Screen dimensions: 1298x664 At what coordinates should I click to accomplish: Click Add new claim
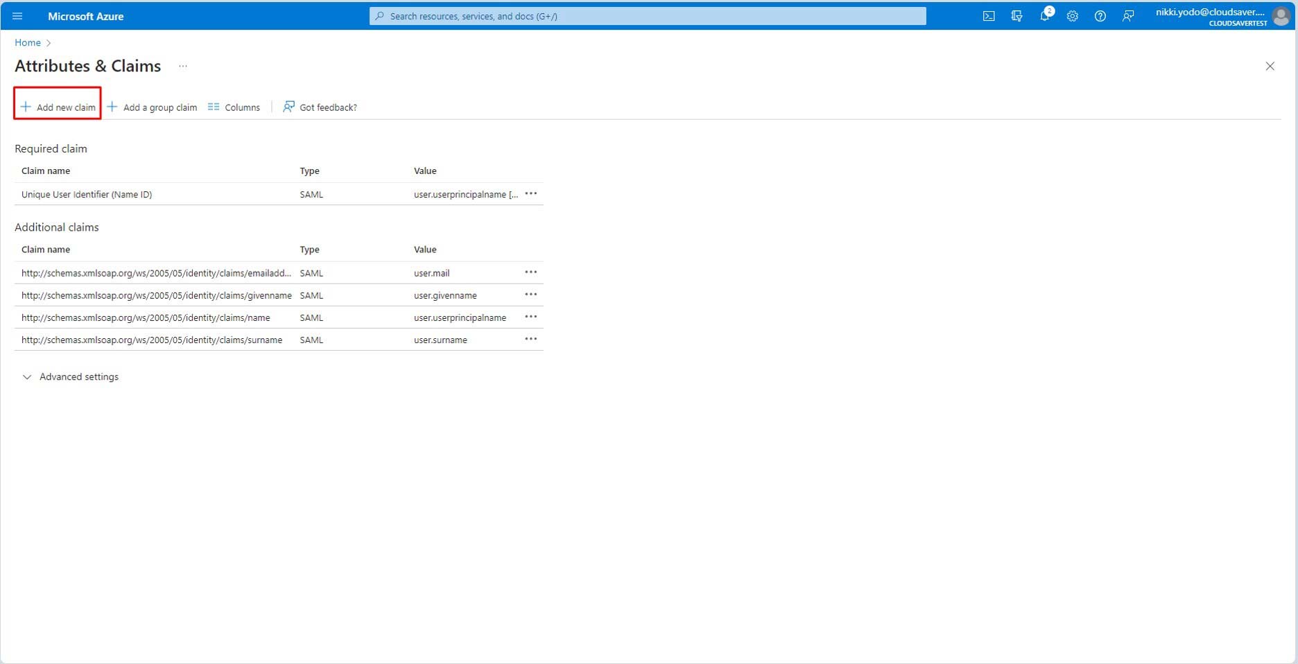(x=58, y=107)
